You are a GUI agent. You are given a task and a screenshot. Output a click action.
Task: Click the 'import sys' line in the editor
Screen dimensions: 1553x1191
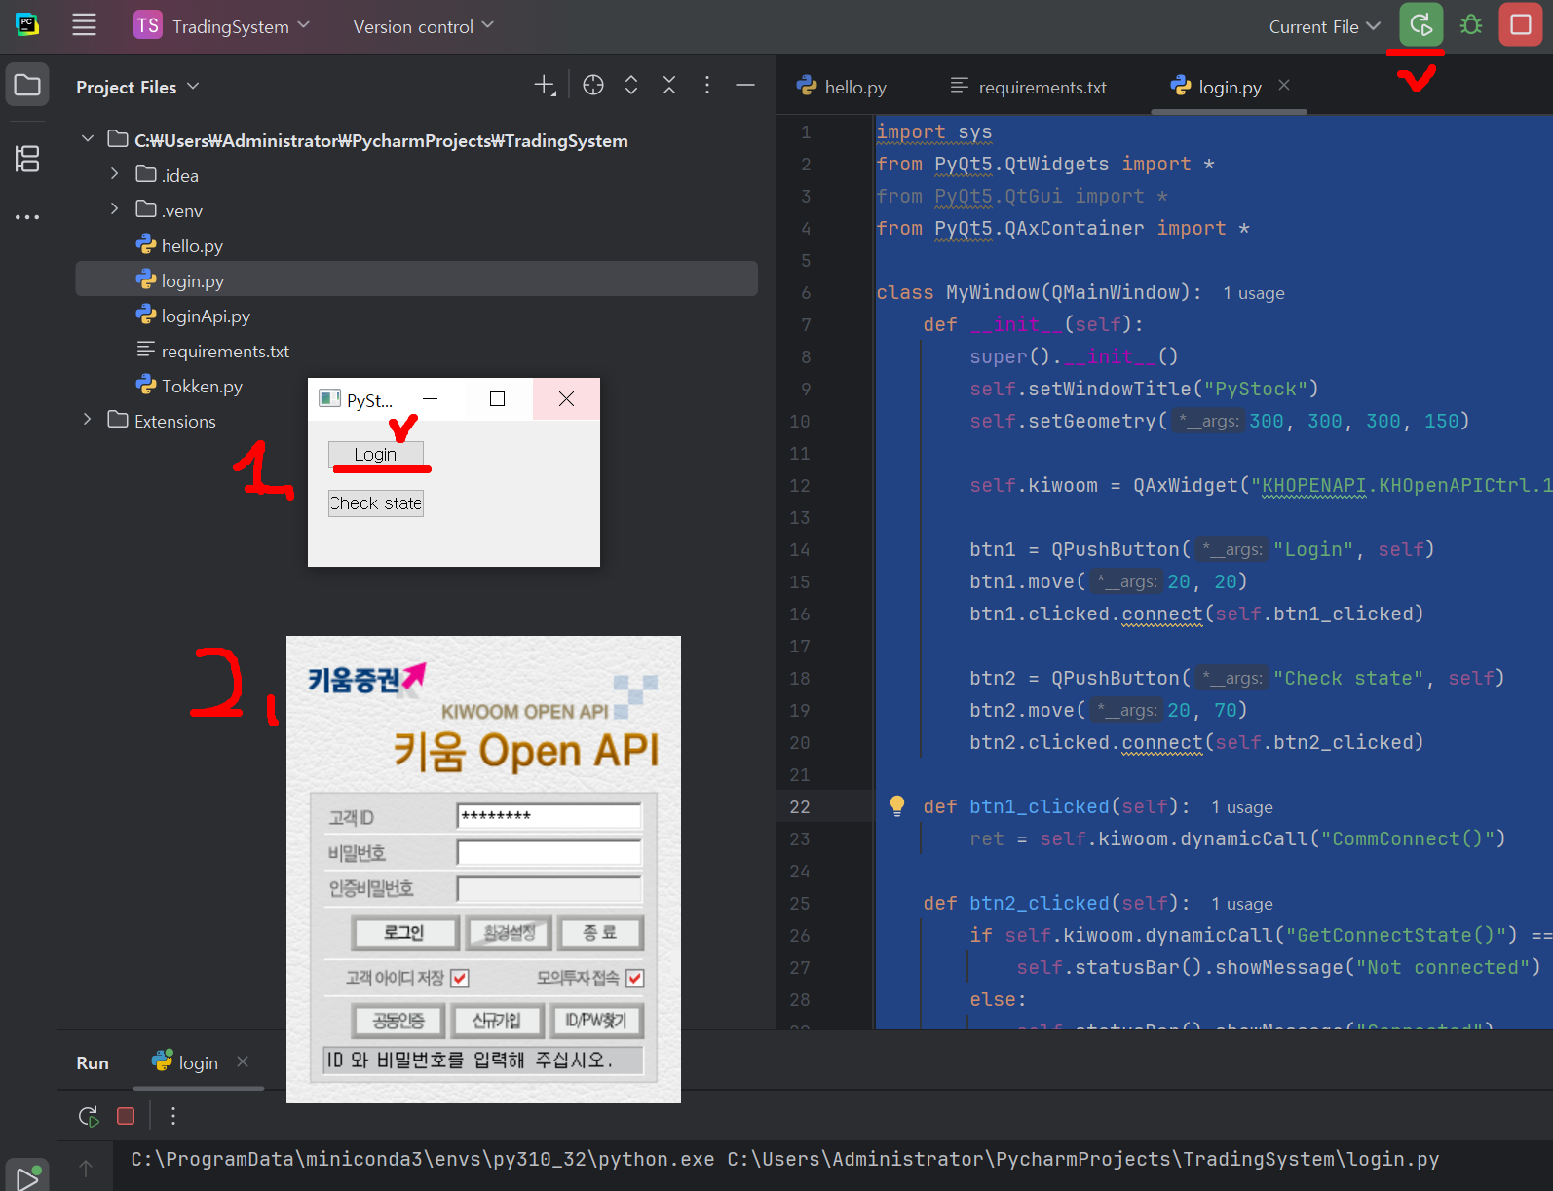click(933, 131)
